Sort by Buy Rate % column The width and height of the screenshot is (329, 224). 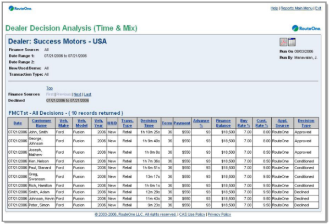click(x=244, y=123)
